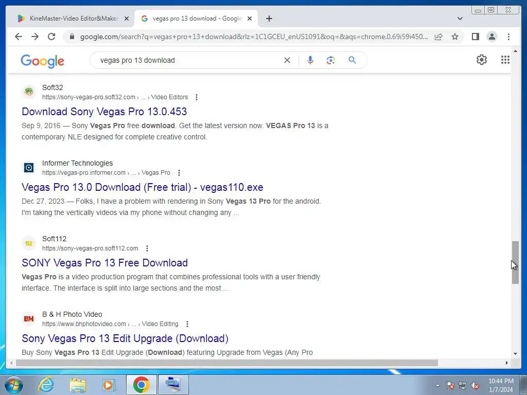Go to Google home via logo
527x395 pixels.
tap(42, 61)
